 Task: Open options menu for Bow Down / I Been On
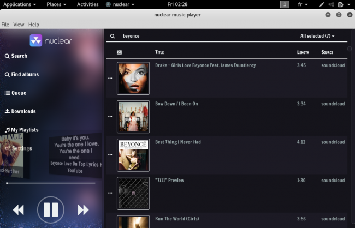coord(110,116)
